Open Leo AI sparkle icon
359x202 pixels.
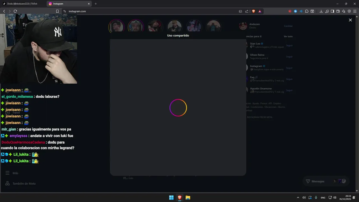tap(344, 11)
